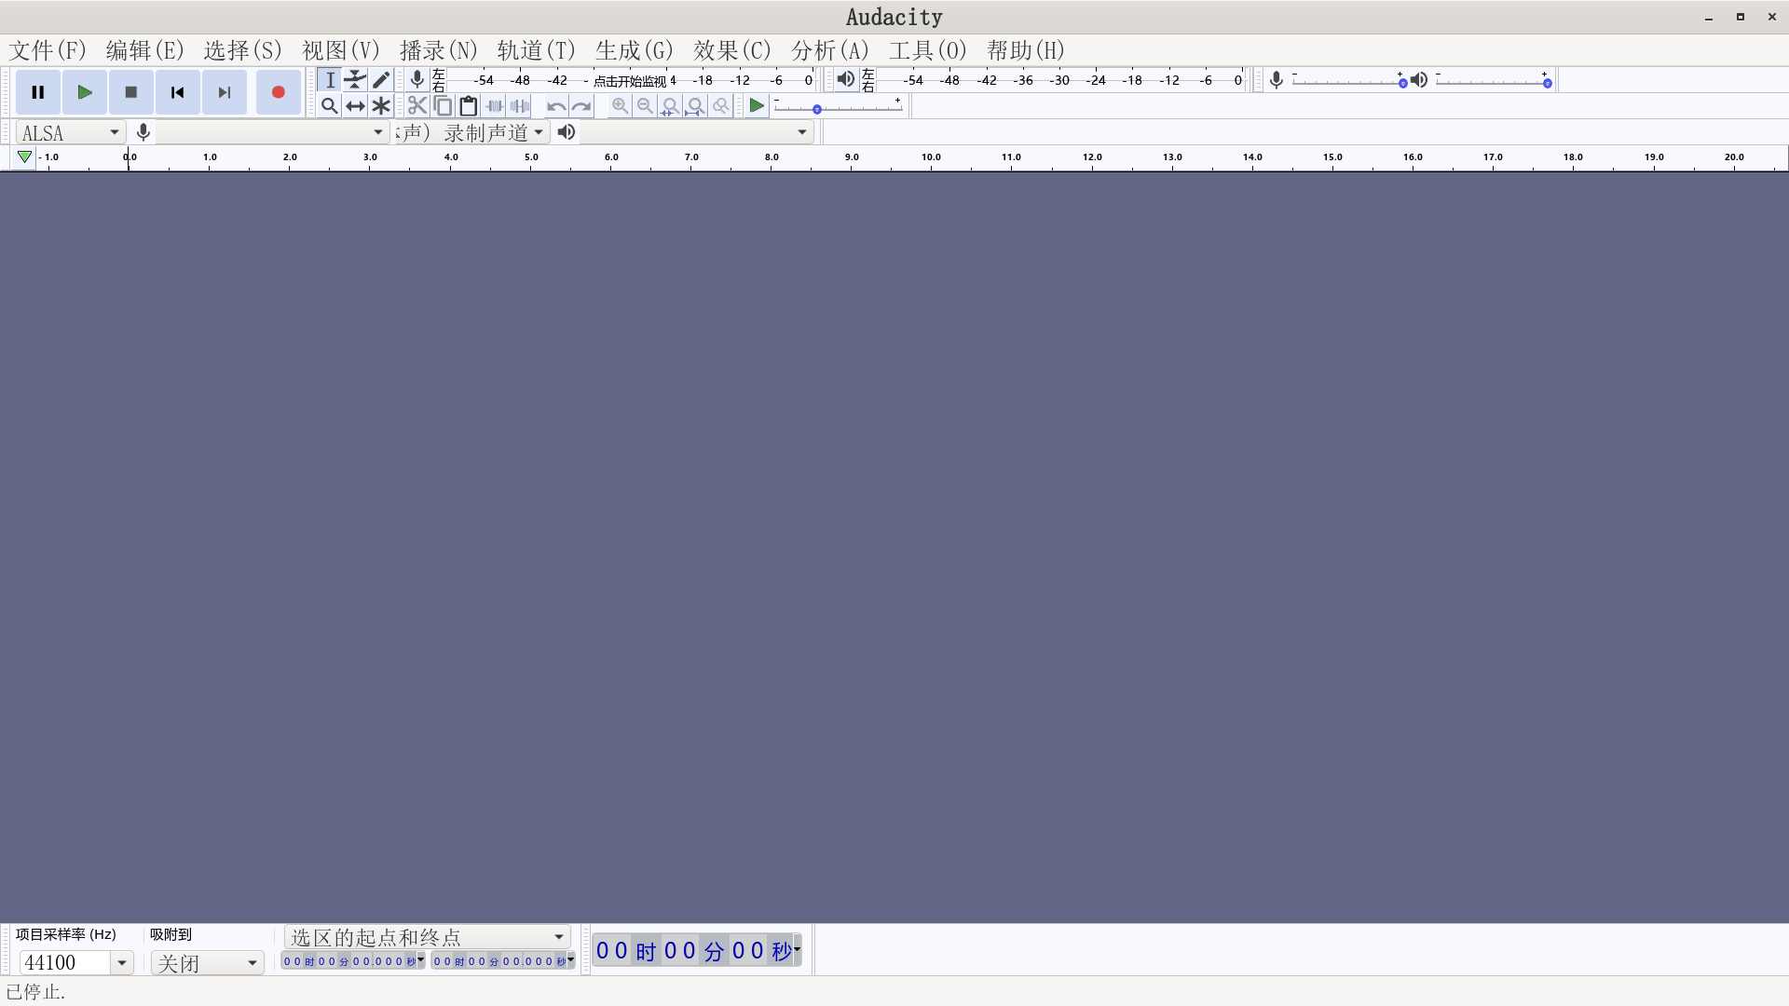The width and height of the screenshot is (1789, 1006).
Task: Start recording with the red Record button
Action: point(278,92)
